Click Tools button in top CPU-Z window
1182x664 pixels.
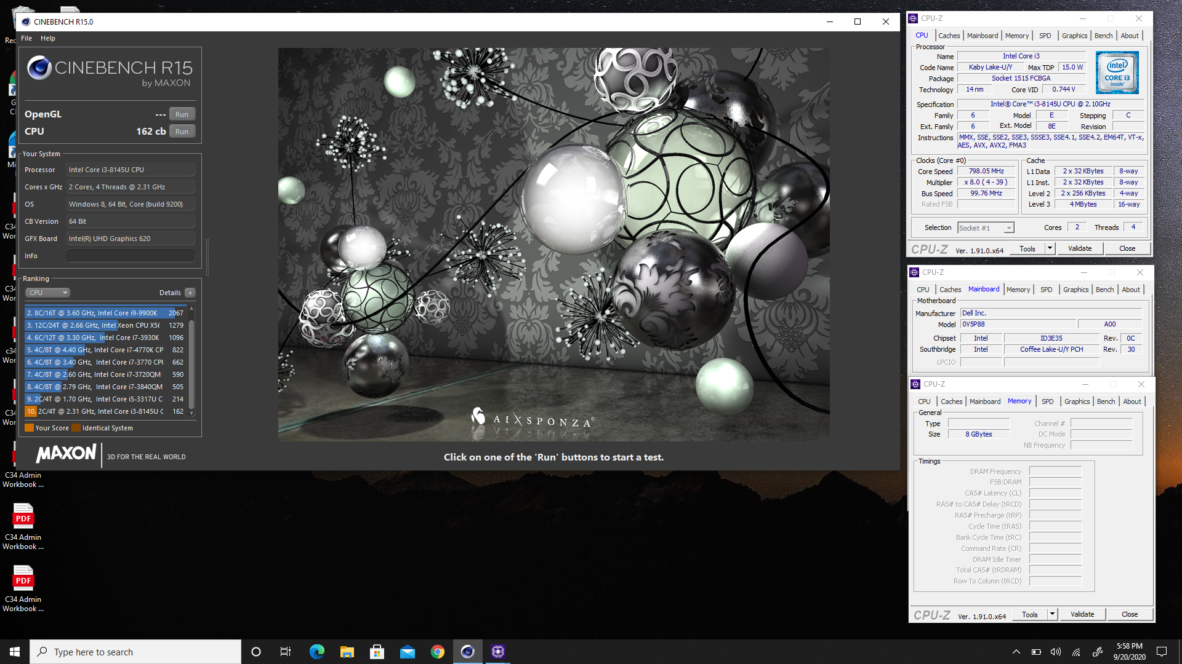tap(1027, 249)
